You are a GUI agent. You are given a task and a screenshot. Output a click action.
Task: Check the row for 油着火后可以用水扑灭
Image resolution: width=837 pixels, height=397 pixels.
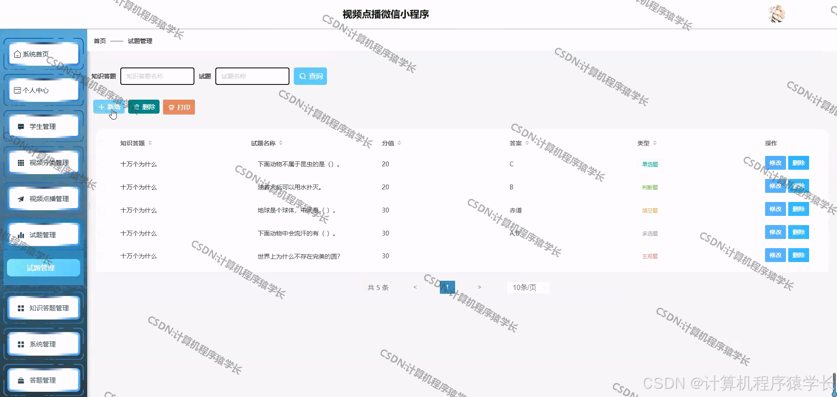pos(102,187)
